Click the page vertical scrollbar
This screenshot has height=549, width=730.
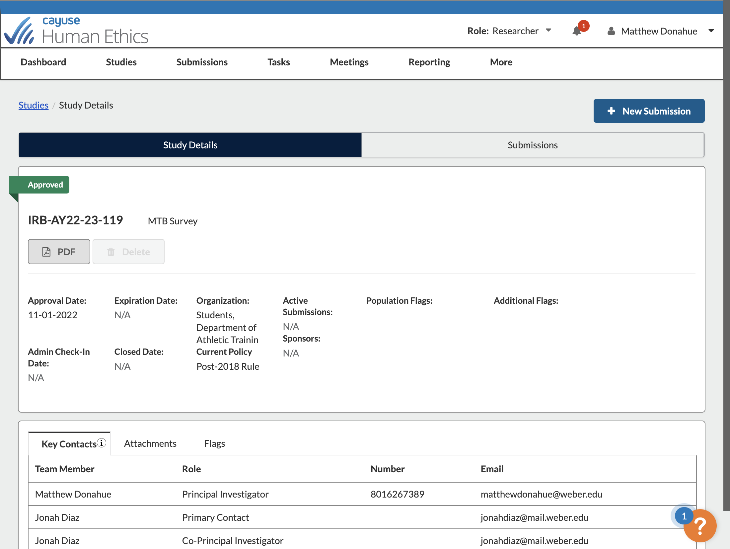727,256
